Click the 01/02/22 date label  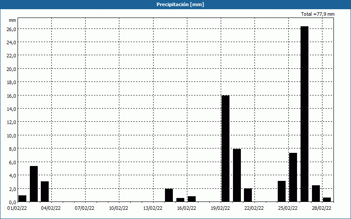click(x=17, y=208)
